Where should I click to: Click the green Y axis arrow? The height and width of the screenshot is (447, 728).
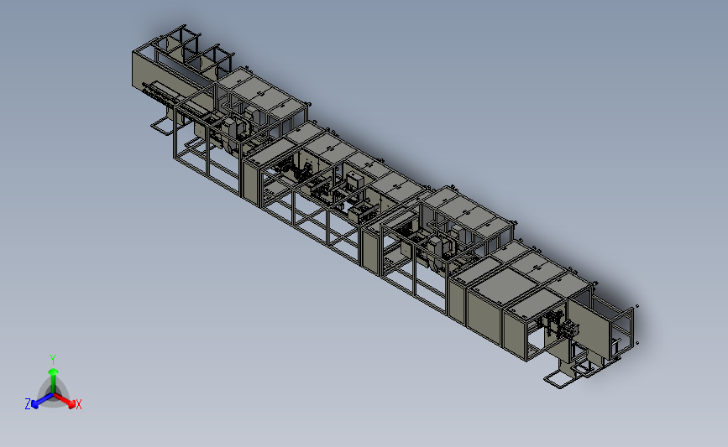point(53,379)
